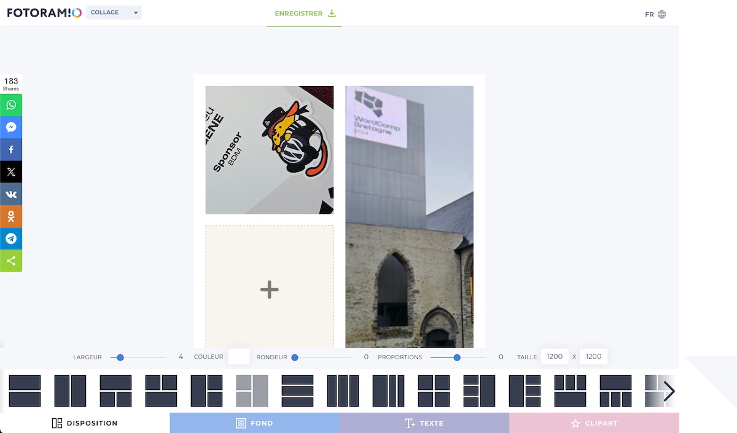737x433 pixels.
Task: Click the Proportions slider handle
Action: tap(457, 357)
